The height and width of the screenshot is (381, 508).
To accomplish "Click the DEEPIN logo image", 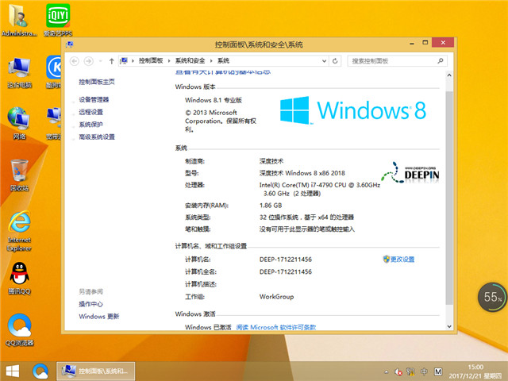I will (x=410, y=173).
